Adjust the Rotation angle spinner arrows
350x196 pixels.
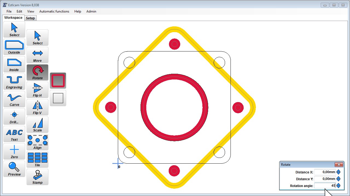(x=339, y=186)
